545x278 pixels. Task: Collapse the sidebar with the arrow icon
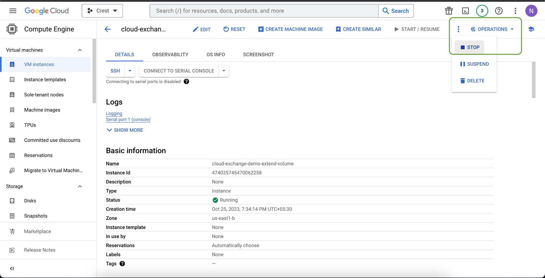click(12, 268)
